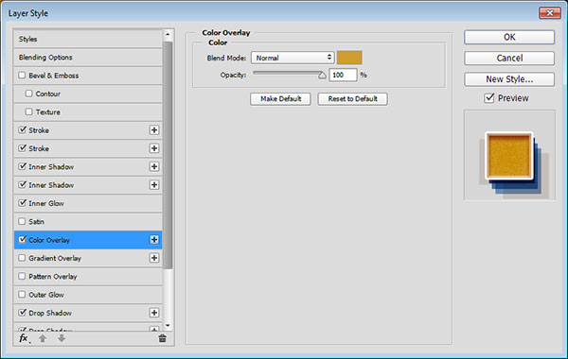
Task: Close the Layer Style dialog
Action: [550, 13]
